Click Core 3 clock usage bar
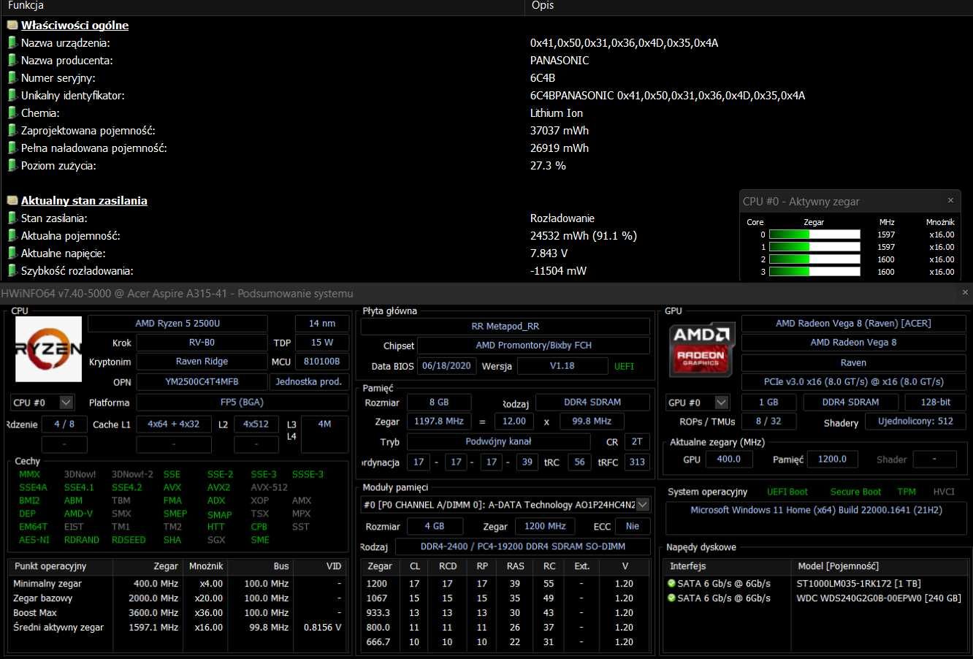 tap(814, 272)
